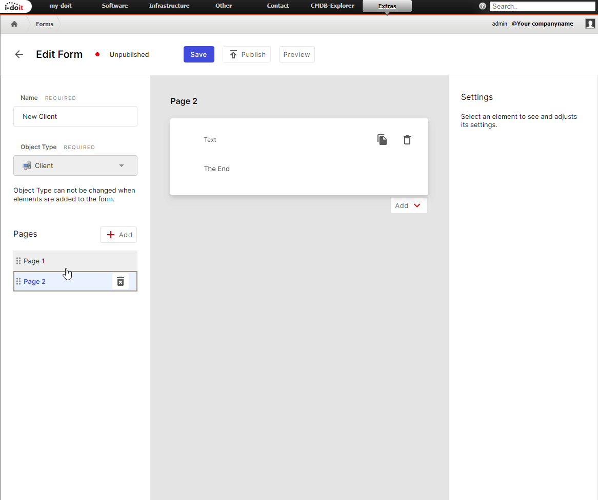
Task: Open the user profile avatar icon
Action: 590,24
